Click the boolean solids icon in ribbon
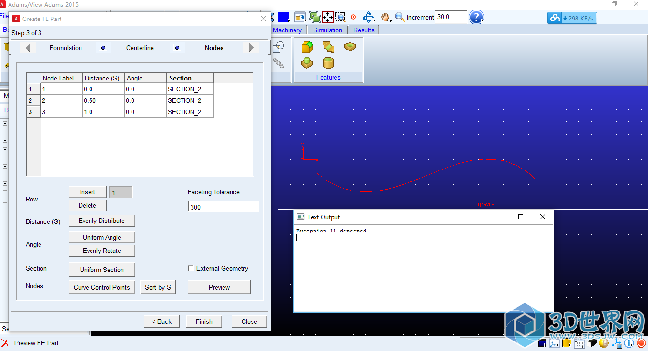This screenshot has width=648, height=351. tap(278, 47)
